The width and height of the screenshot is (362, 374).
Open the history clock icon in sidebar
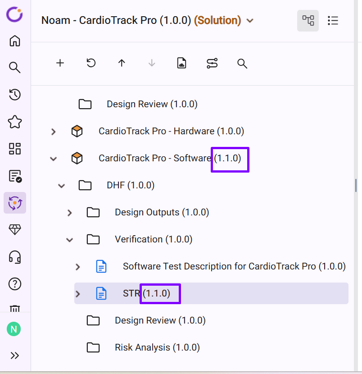click(x=15, y=95)
